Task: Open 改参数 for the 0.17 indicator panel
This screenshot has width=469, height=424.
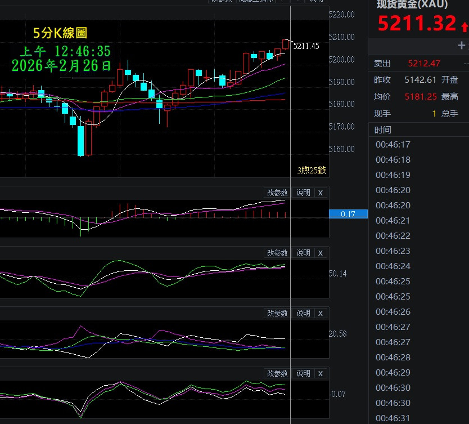Action: coord(277,193)
